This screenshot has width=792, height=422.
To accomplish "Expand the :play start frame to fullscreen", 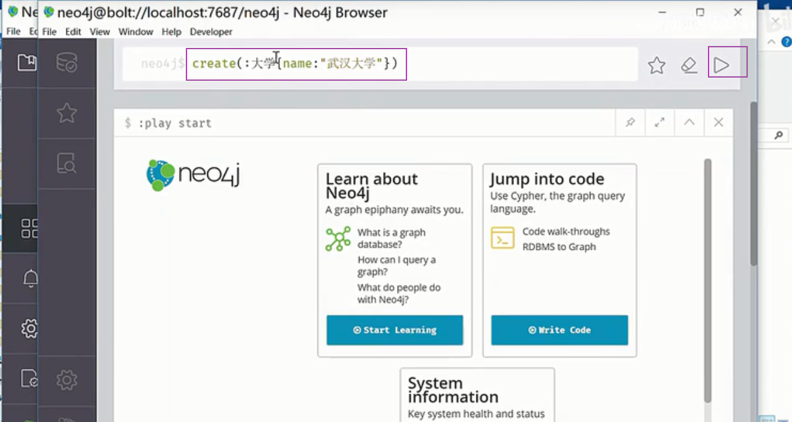I will click(x=659, y=122).
